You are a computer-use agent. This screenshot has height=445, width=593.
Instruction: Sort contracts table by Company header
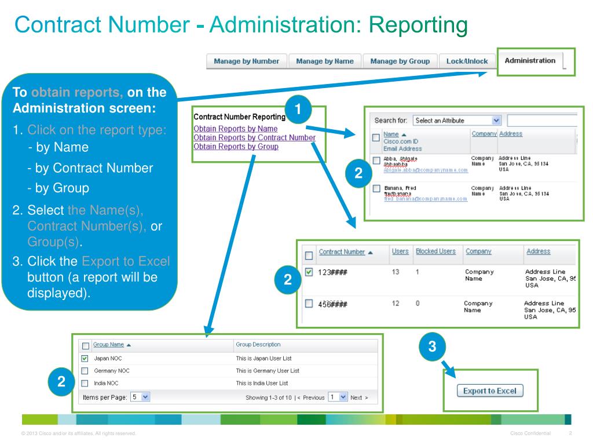(478, 251)
